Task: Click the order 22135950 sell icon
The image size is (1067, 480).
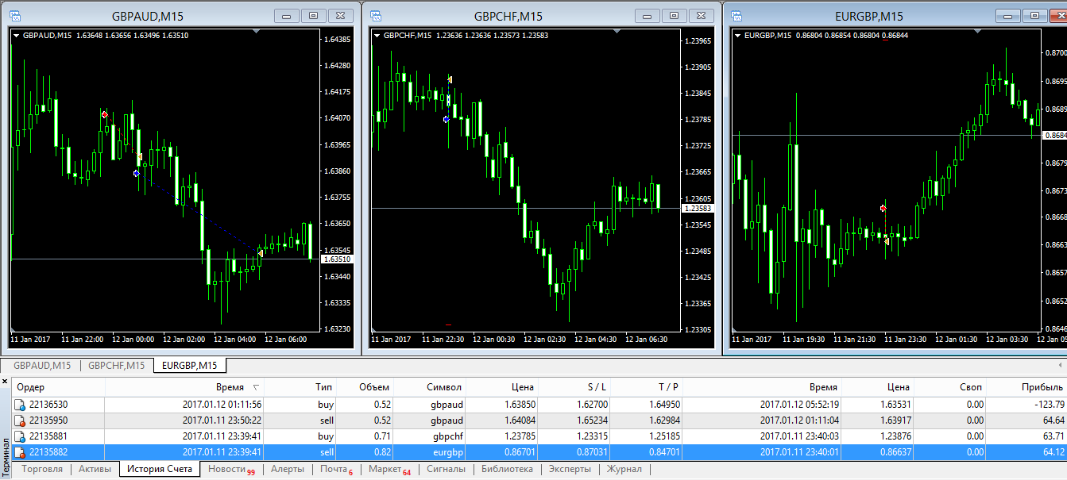Action: (x=20, y=420)
